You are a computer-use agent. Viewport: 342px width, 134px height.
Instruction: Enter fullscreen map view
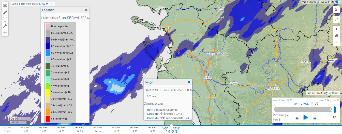(336, 19)
